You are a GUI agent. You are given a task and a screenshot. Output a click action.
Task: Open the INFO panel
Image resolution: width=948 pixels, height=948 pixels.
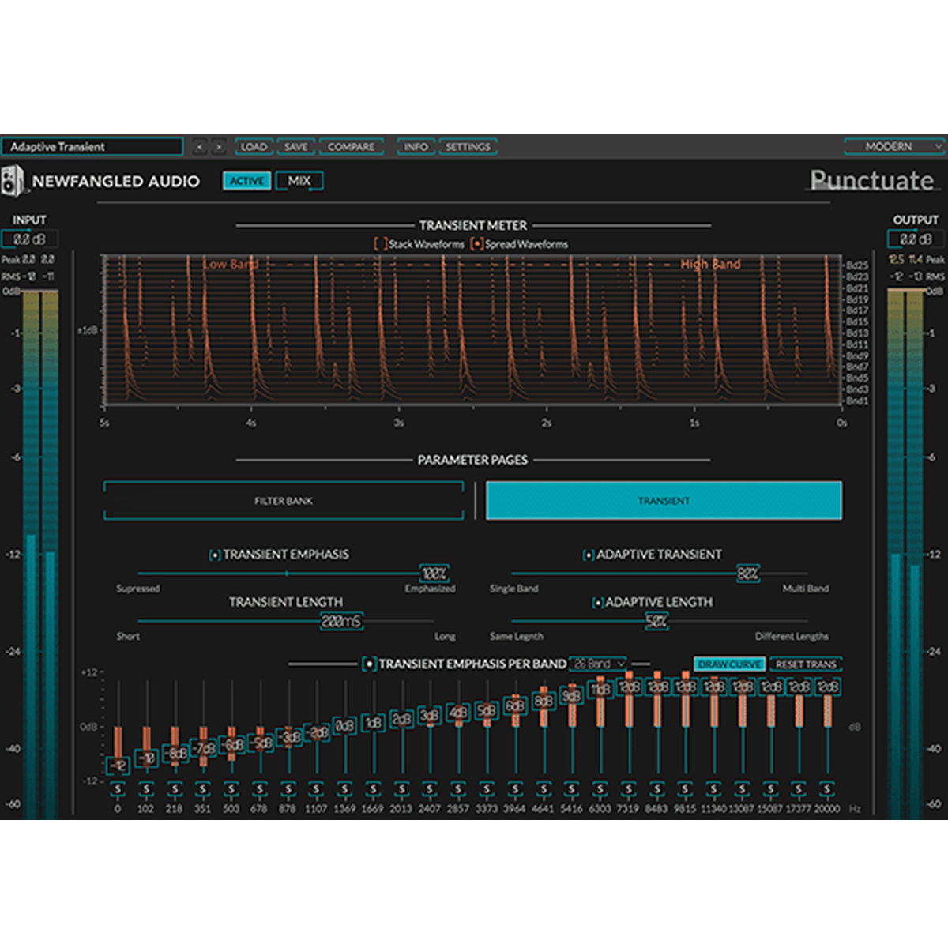point(416,147)
